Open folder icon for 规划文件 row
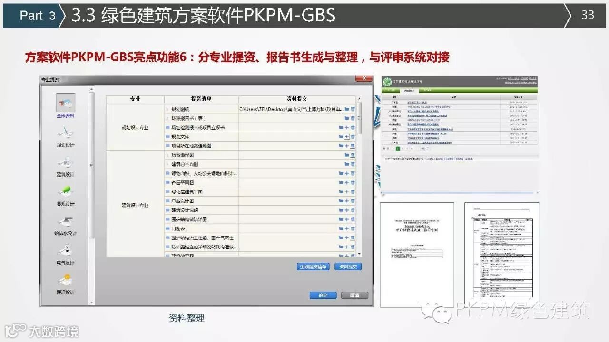This screenshot has height=342, width=609. tap(341, 137)
